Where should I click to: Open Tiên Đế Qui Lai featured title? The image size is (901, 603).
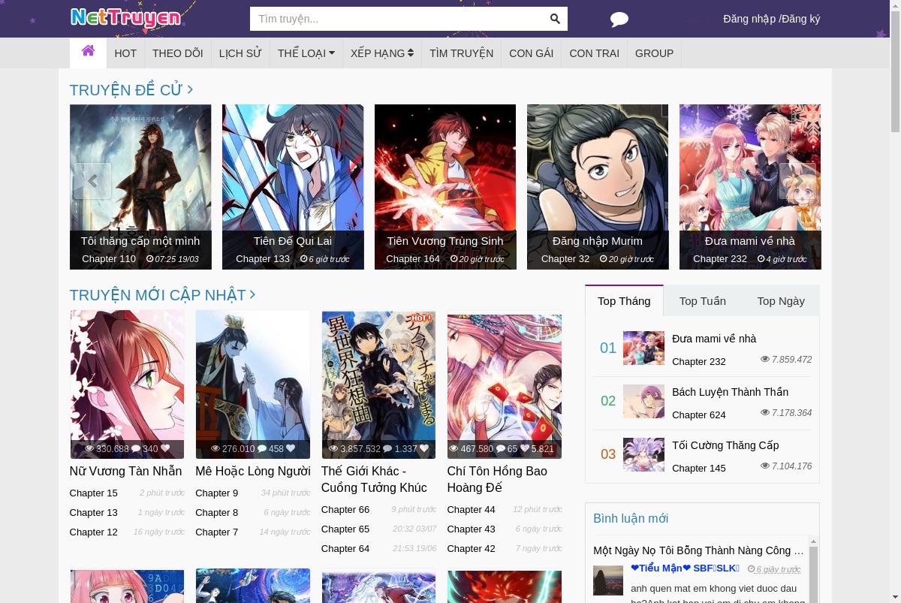293,241
